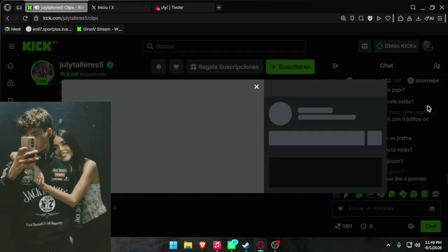View site security lock information

36,18
